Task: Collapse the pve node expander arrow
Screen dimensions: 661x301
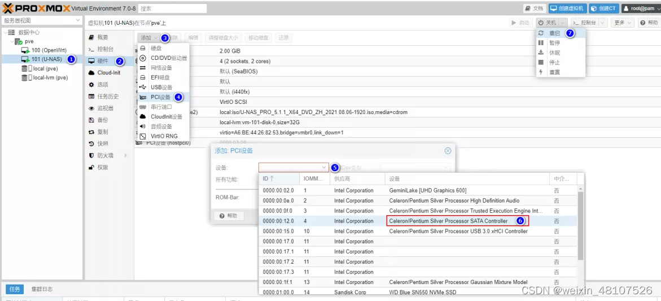Action: click(x=11, y=41)
